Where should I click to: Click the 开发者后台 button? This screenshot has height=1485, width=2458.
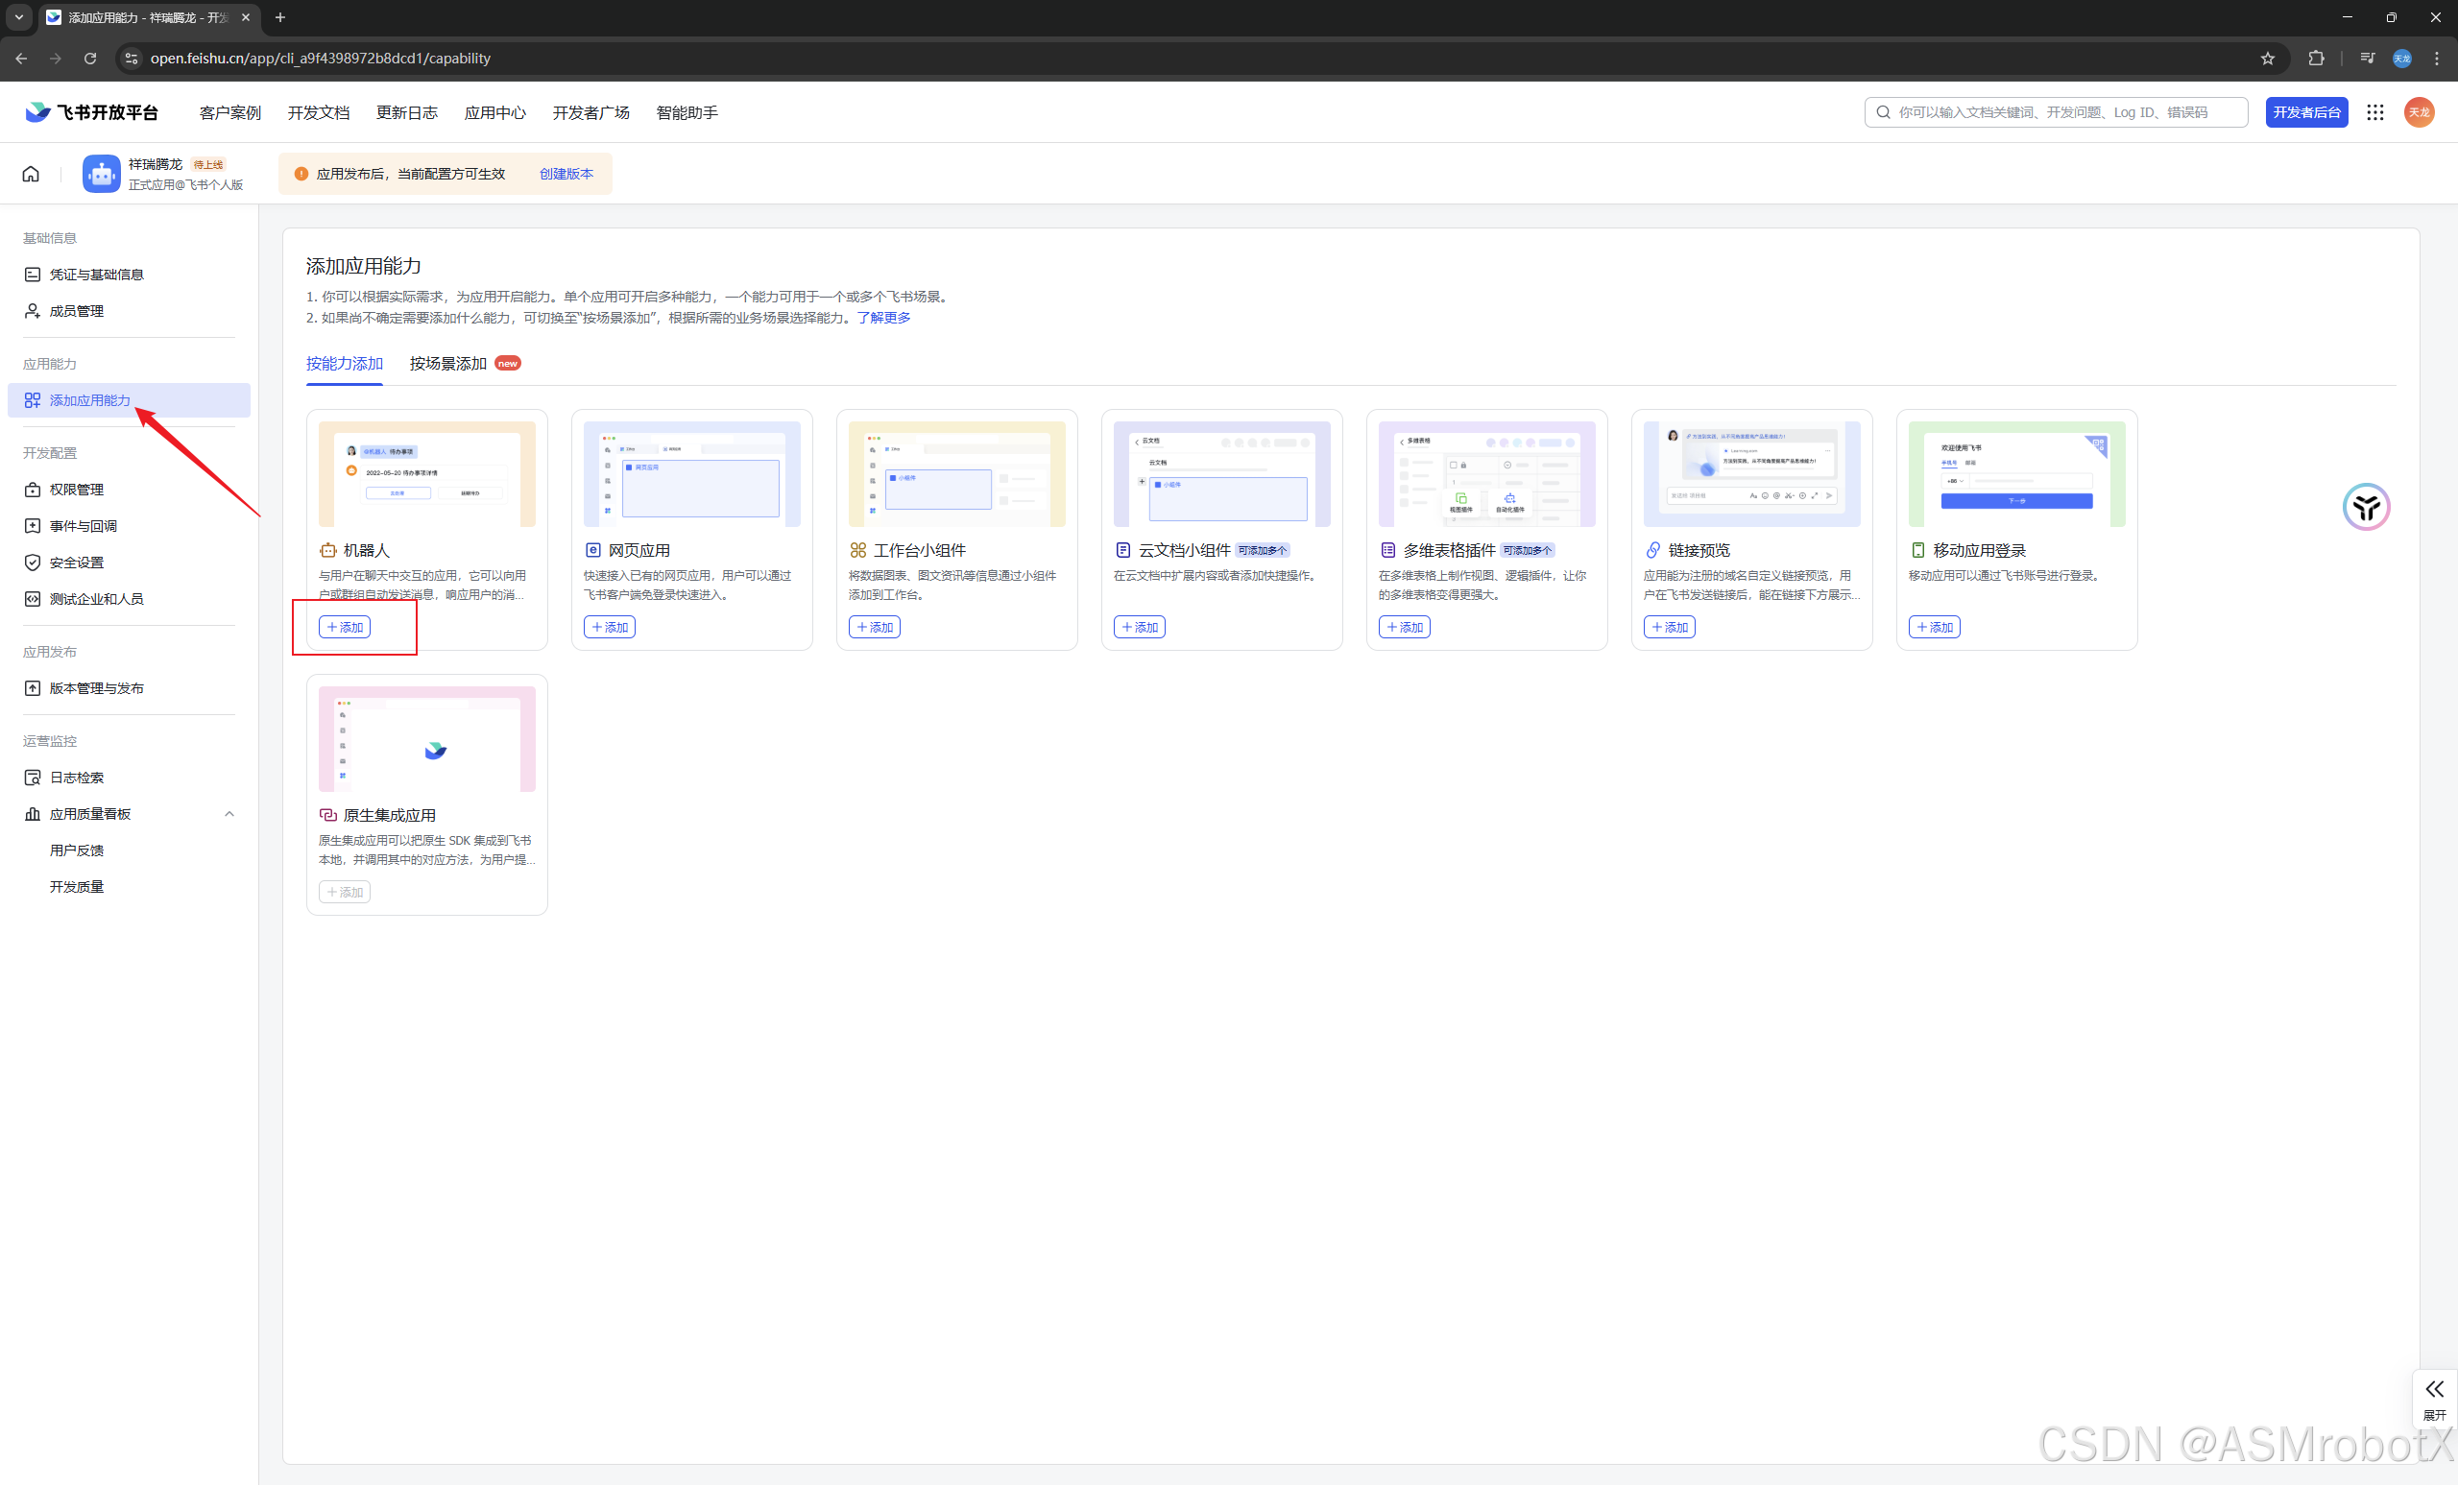(x=2305, y=112)
